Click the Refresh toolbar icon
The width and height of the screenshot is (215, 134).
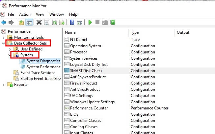coord(54,22)
